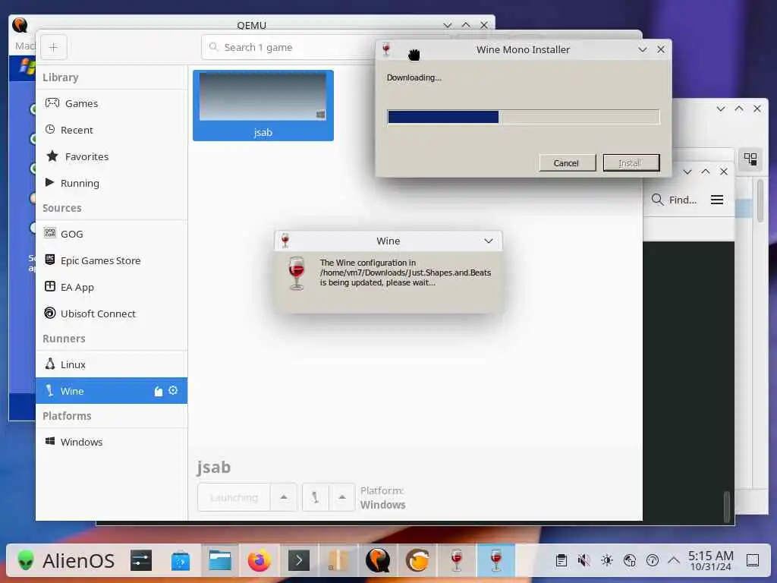Open the hamburger menu in background window
This screenshot has height=583, width=777.
717,200
